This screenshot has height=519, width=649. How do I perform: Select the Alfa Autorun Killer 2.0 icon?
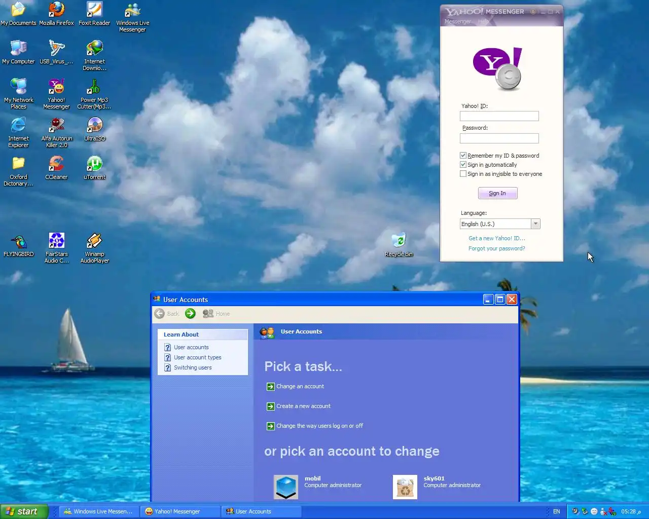[56, 132]
